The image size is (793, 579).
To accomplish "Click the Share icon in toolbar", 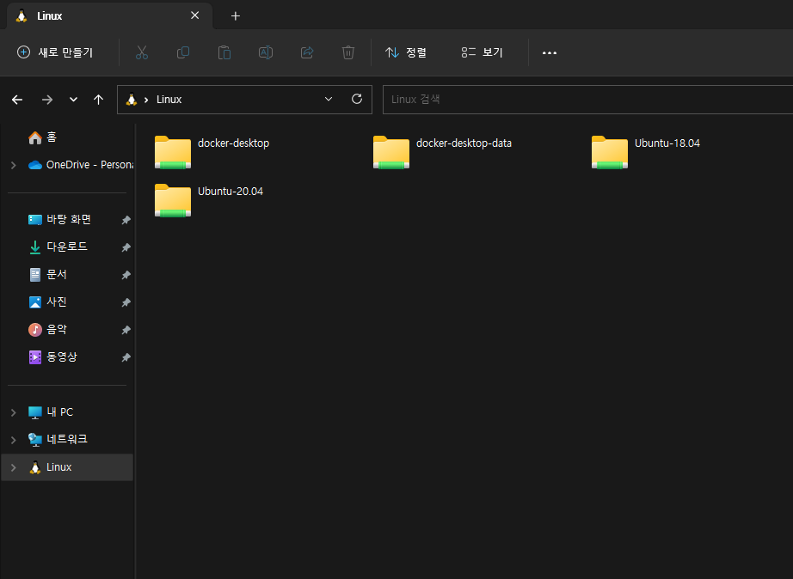I will click(x=307, y=52).
